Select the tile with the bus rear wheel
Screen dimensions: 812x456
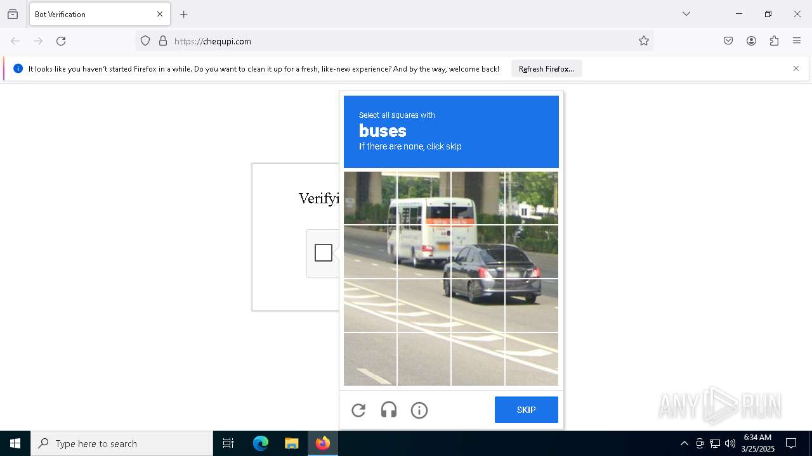tap(424, 252)
